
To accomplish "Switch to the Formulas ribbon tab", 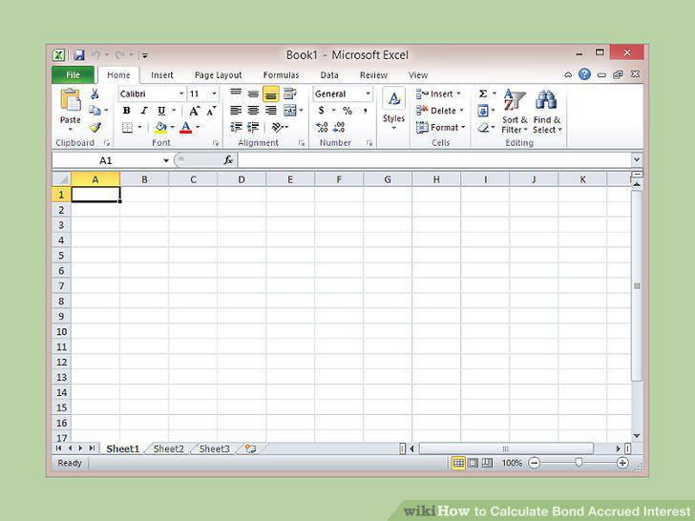I will tap(281, 75).
